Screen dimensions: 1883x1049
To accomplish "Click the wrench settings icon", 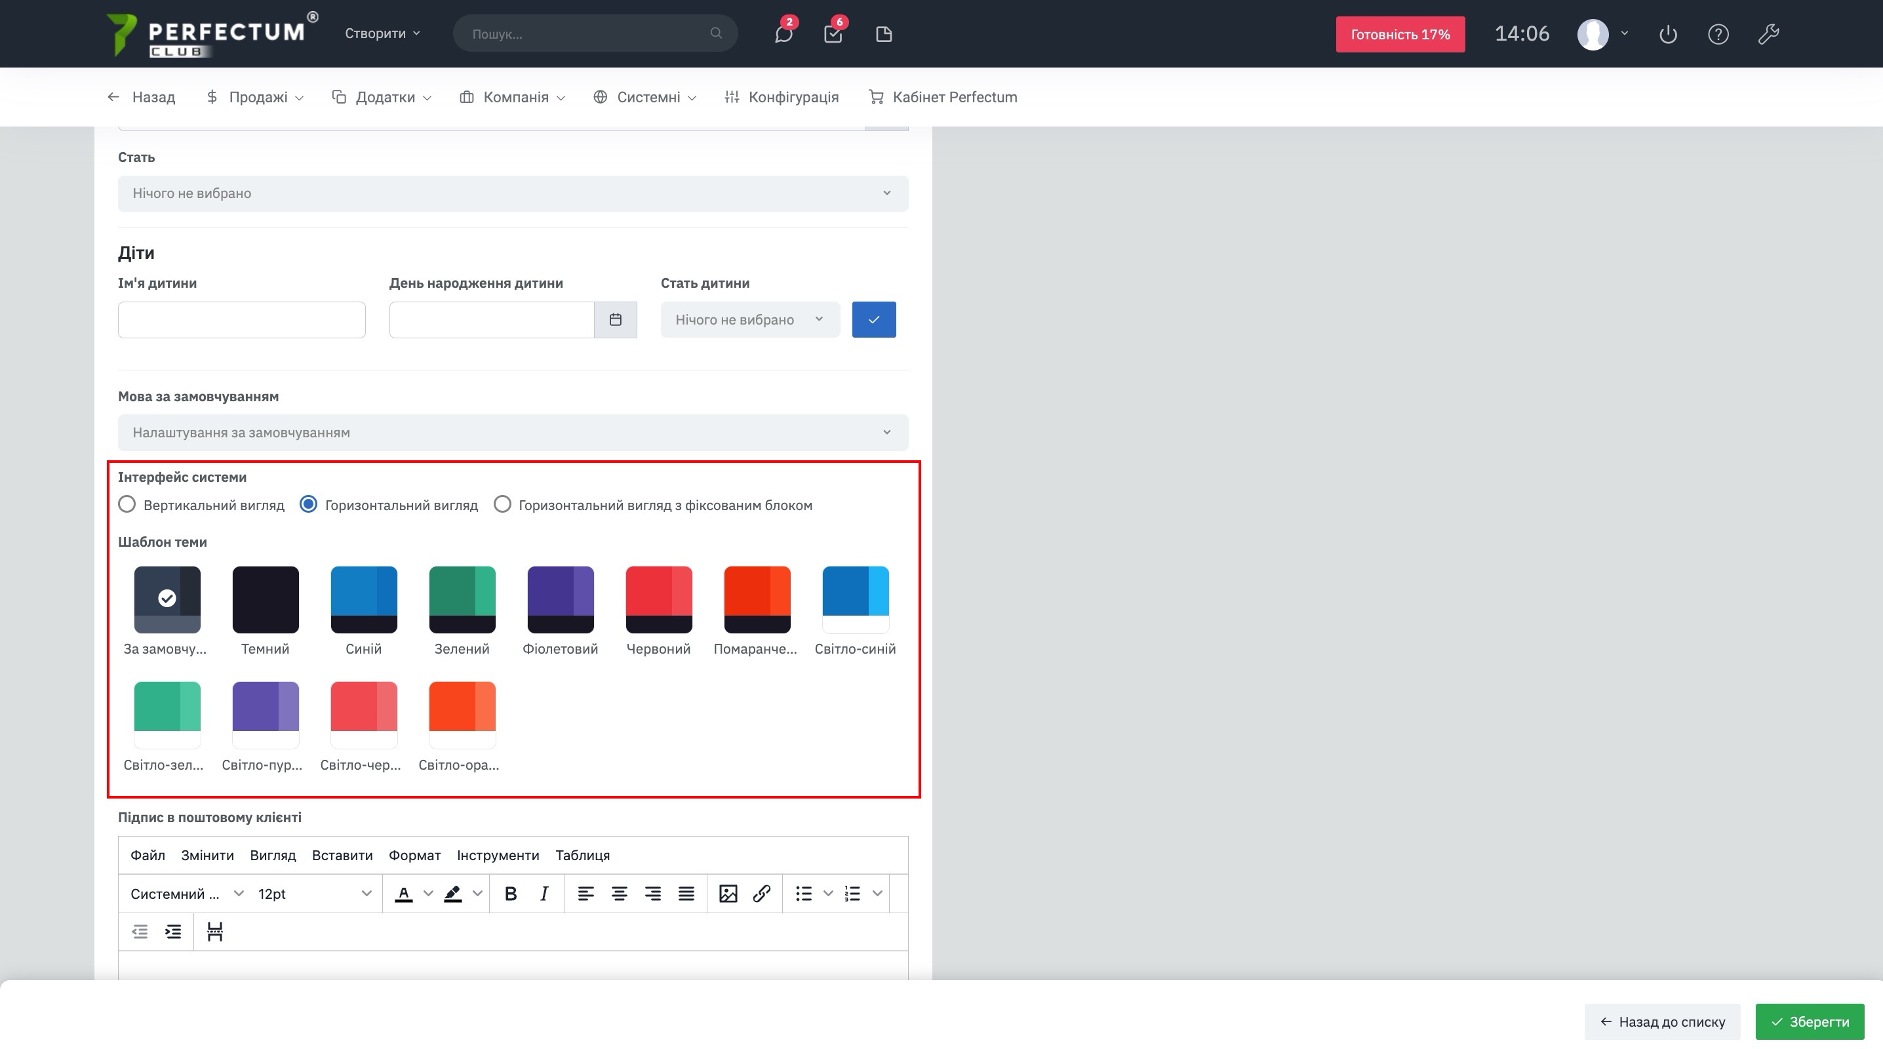I will (x=1768, y=34).
